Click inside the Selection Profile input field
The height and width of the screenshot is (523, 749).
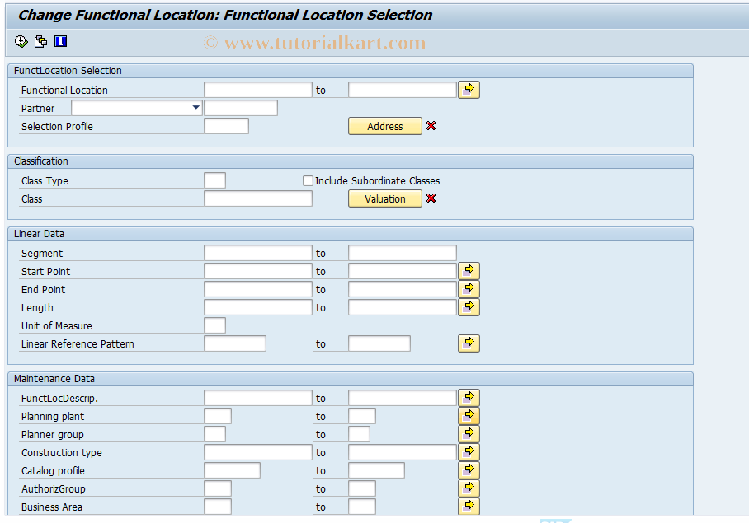pyautogui.click(x=226, y=125)
